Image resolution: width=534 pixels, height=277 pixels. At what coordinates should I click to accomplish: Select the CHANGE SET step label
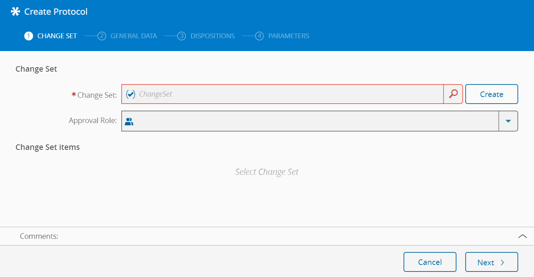[57, 36]
